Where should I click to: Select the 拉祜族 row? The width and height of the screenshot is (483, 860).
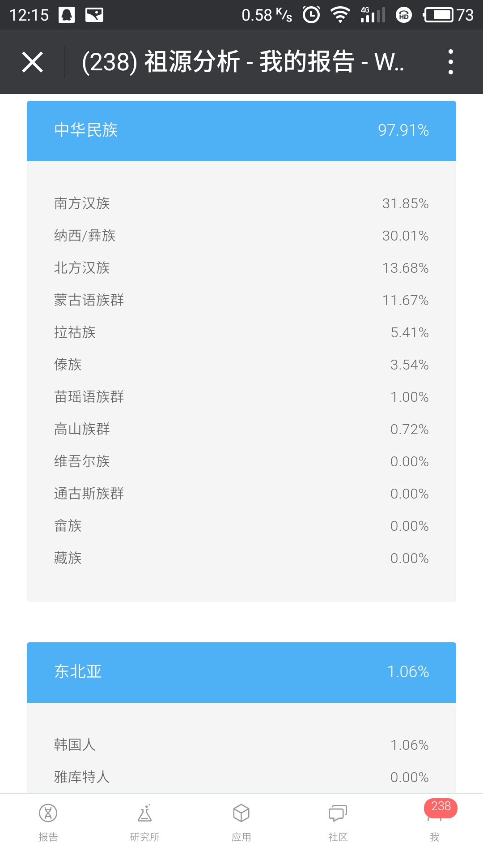(x=241, y=332)
